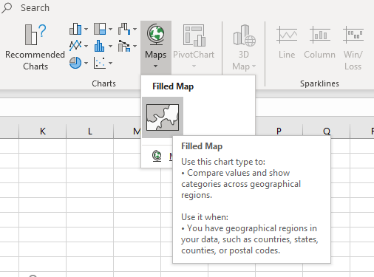Screen dimensions: 374x277
Task: Select column Q header
Action: (x=327, y=131)
